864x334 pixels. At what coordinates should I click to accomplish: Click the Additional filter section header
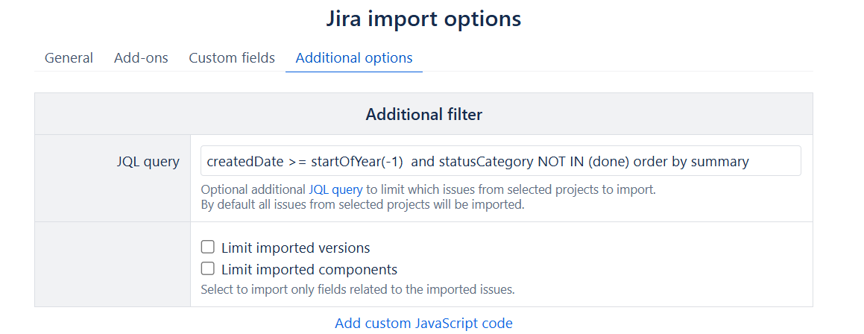pyautogui.click(x=423, y=114)
